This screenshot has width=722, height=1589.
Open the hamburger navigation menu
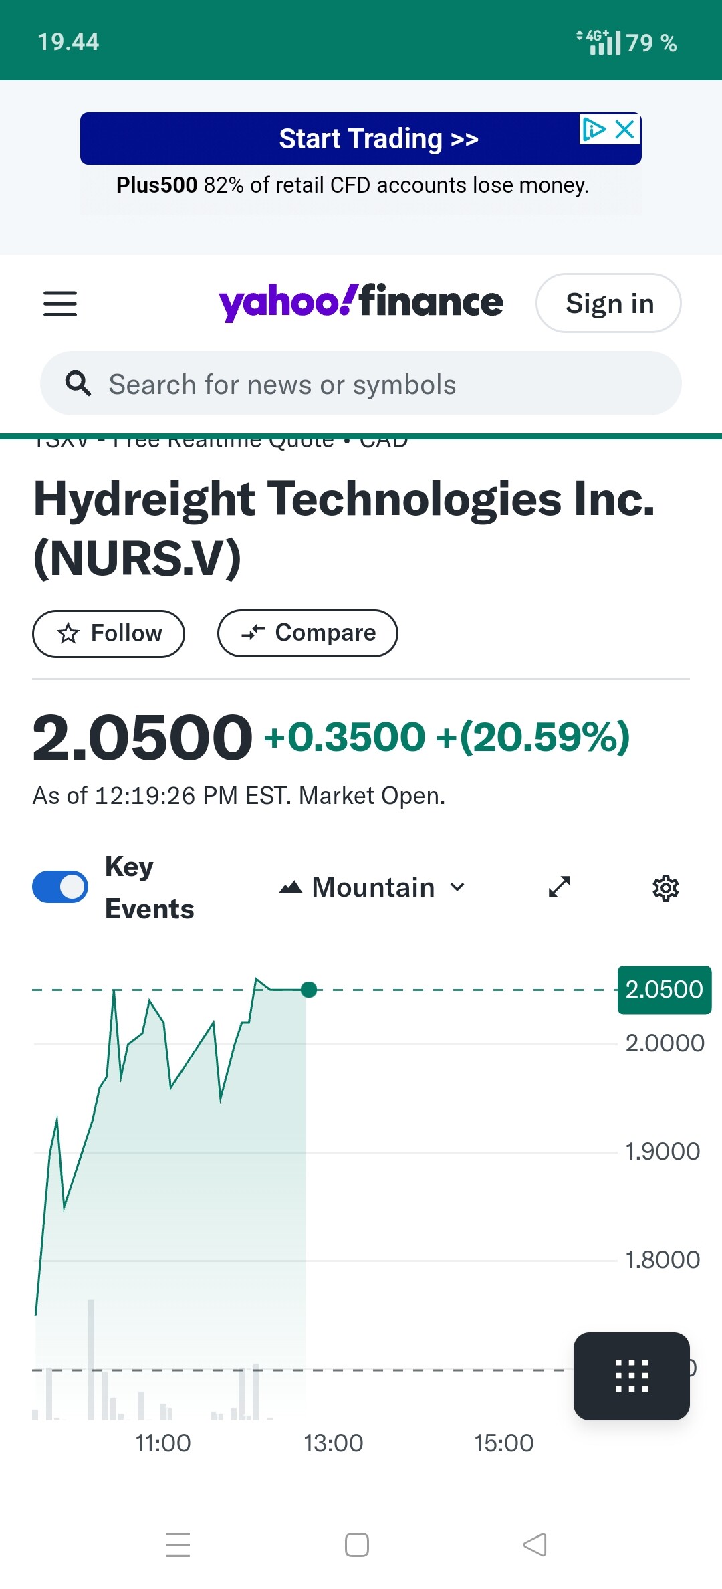(x=60, y=304)
